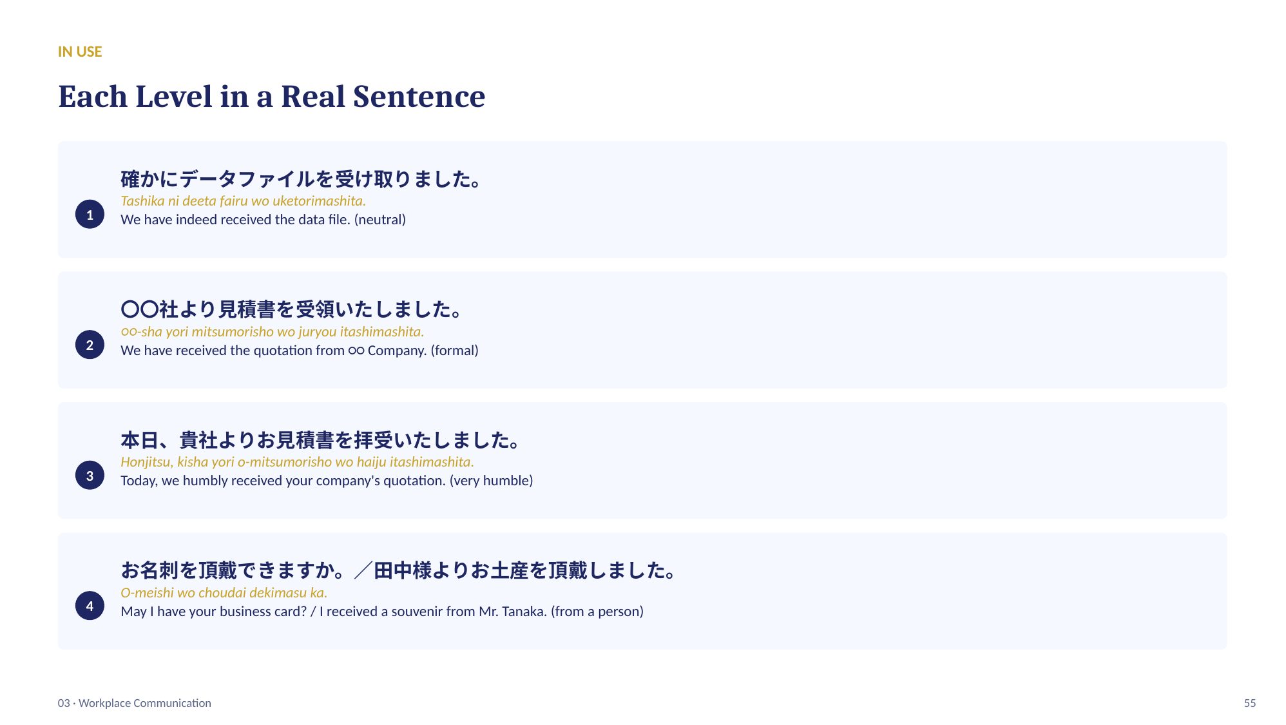
Task: Click the page number 55
Action: coord(1250,703)
